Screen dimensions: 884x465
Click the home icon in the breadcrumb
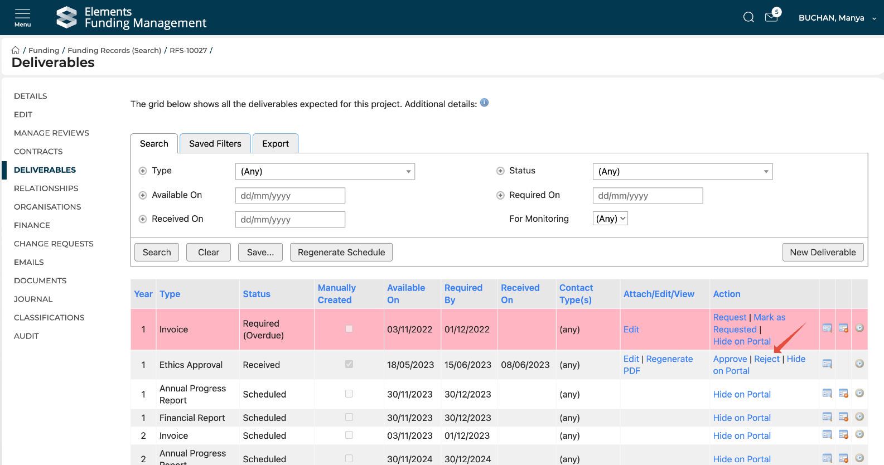pyautogui.click(x=16, y=50)
